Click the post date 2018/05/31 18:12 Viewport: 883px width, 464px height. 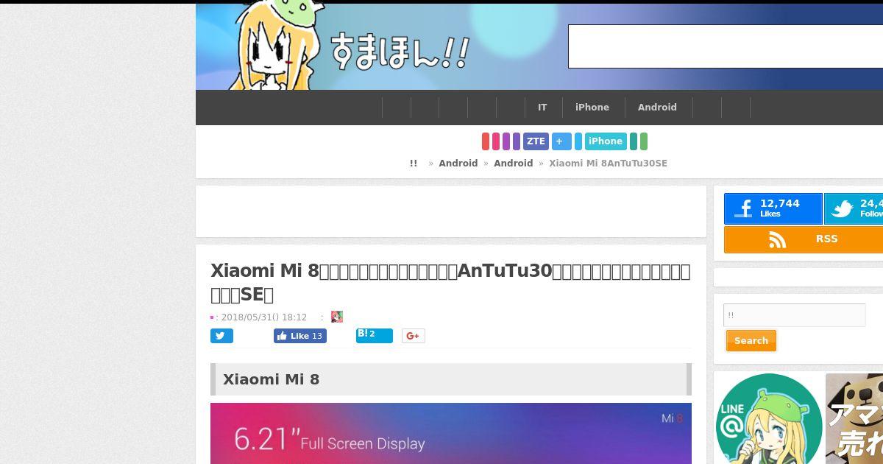(263, 317)
